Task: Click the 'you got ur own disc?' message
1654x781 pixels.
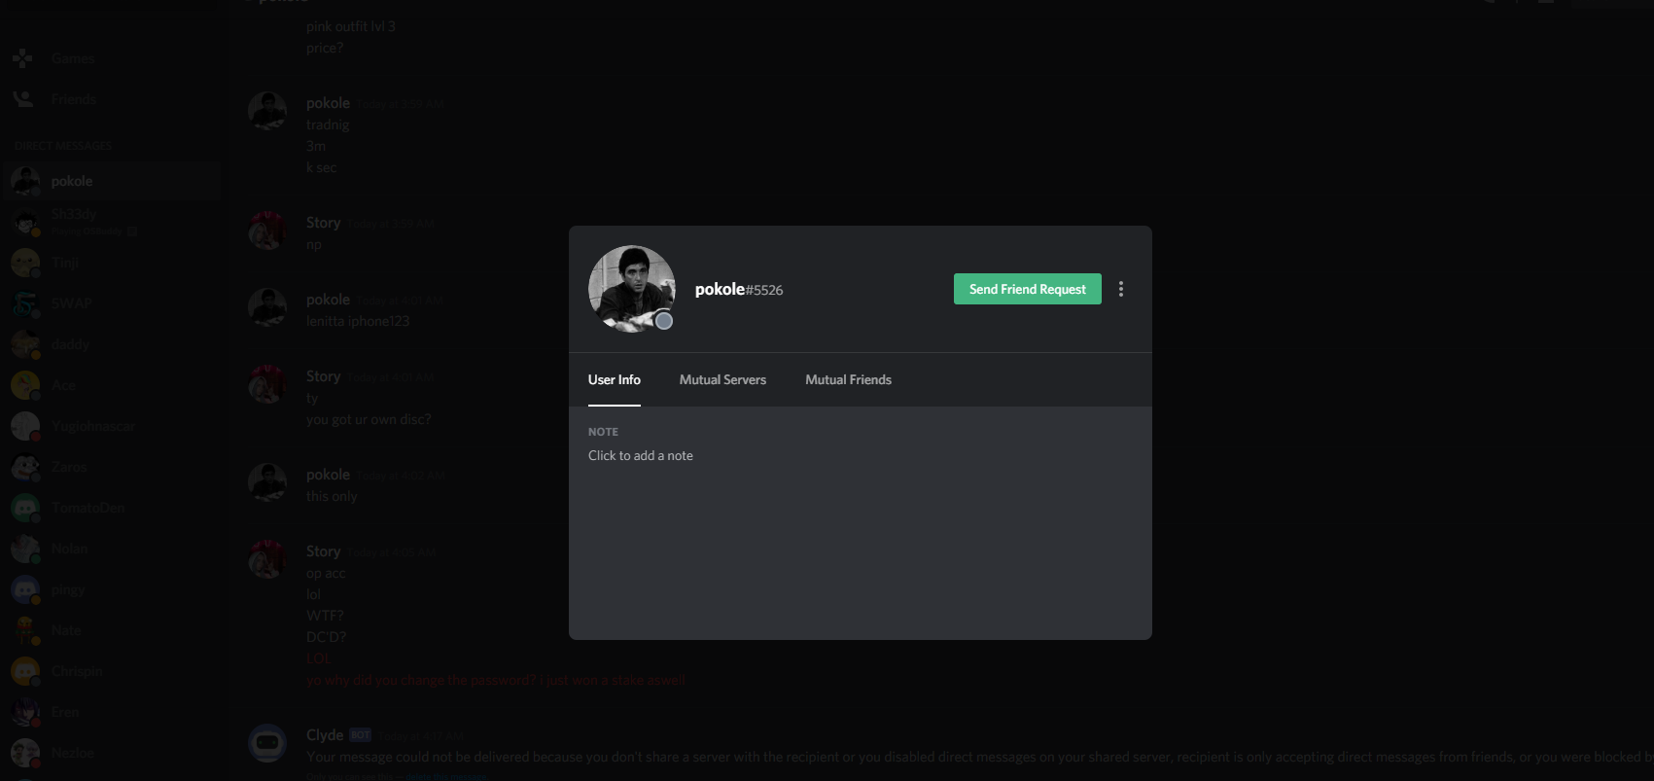Action: [369, 419]
